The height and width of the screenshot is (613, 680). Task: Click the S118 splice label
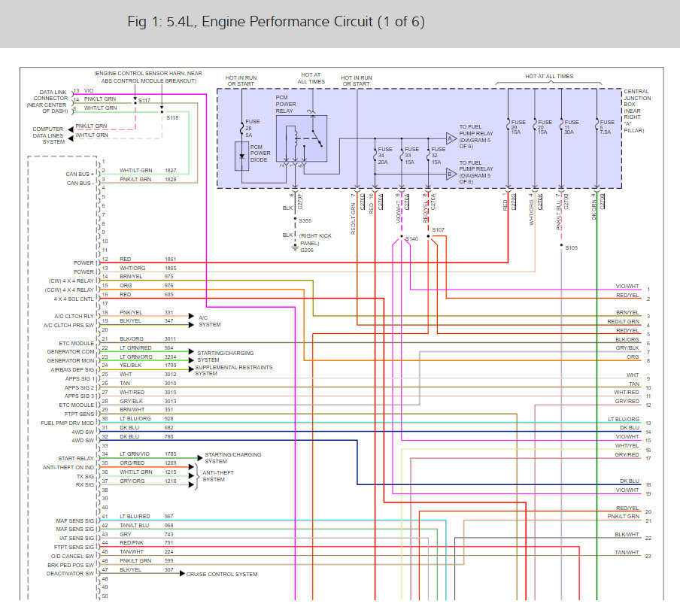pyautogui.click(x=172, y=117)
